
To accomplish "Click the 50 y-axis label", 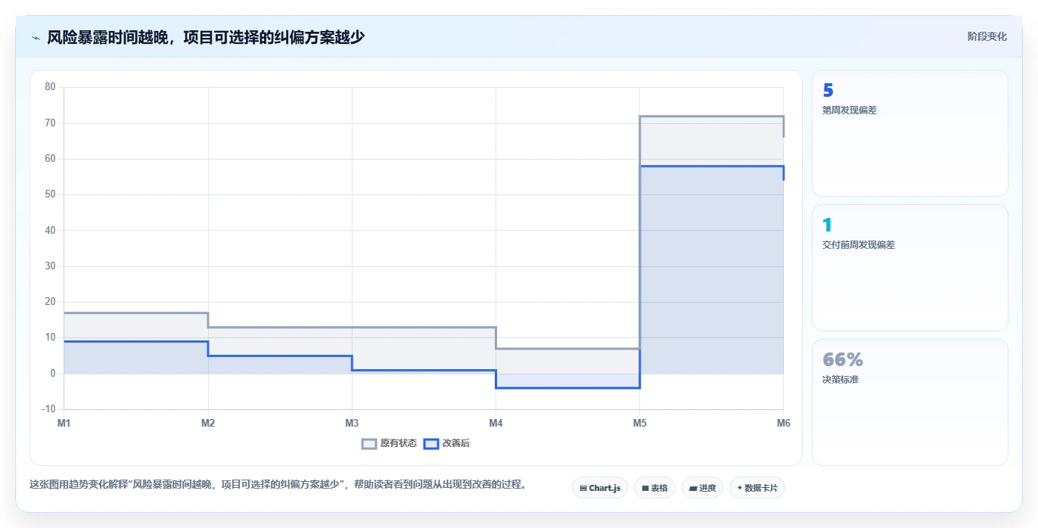I will [50, 194].
